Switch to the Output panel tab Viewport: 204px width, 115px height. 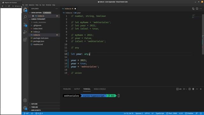(77, 89)
